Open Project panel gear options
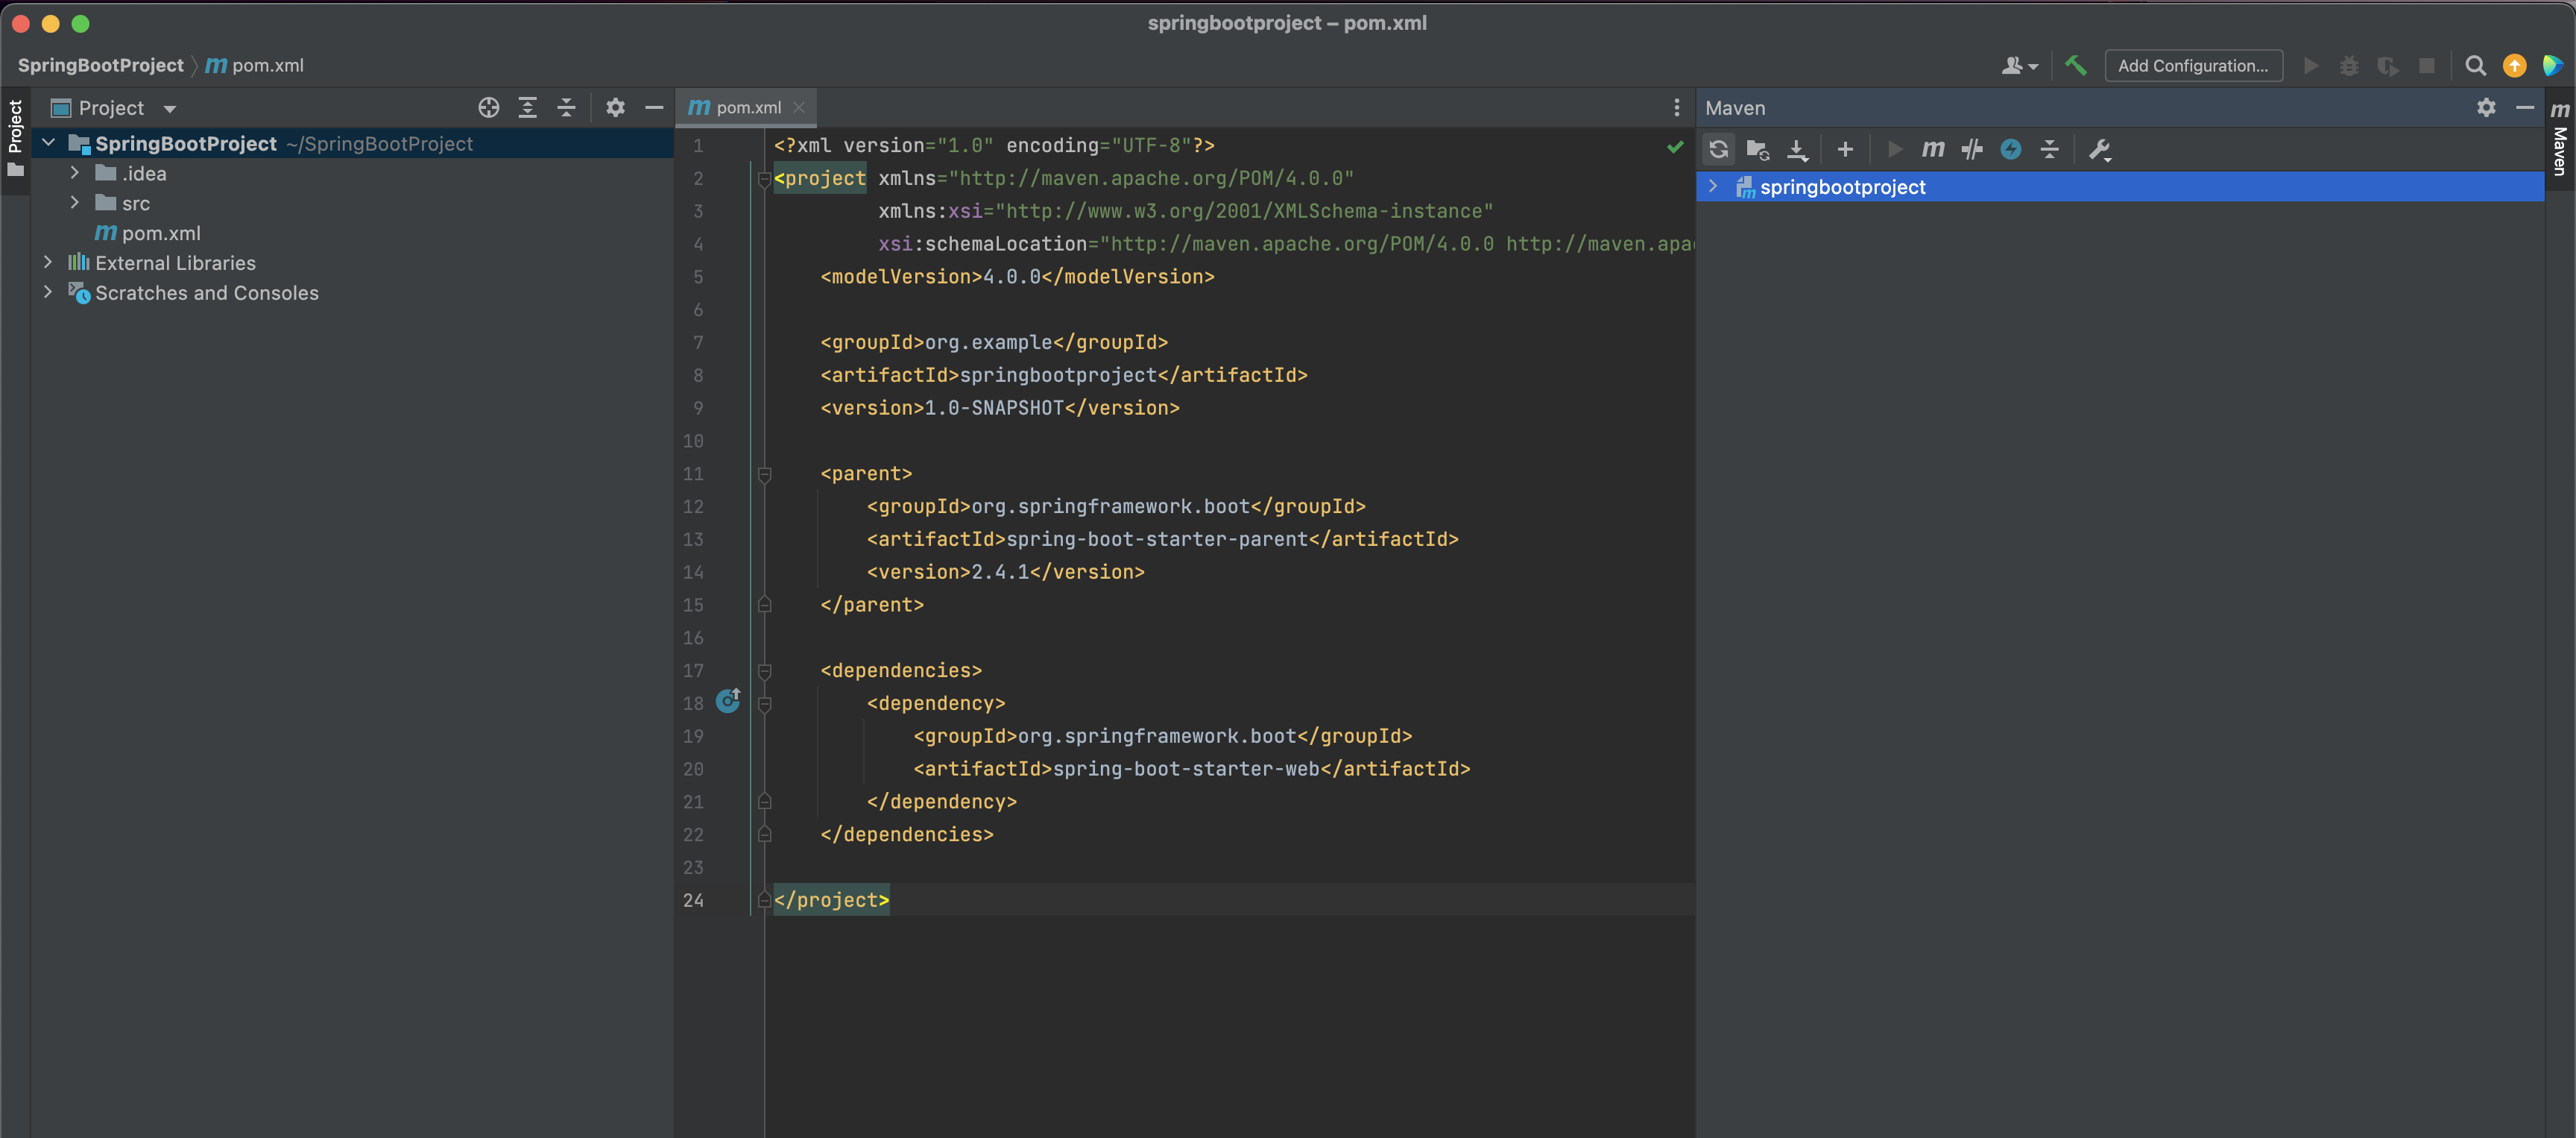2576x1138 pixels. coord(615,107)
